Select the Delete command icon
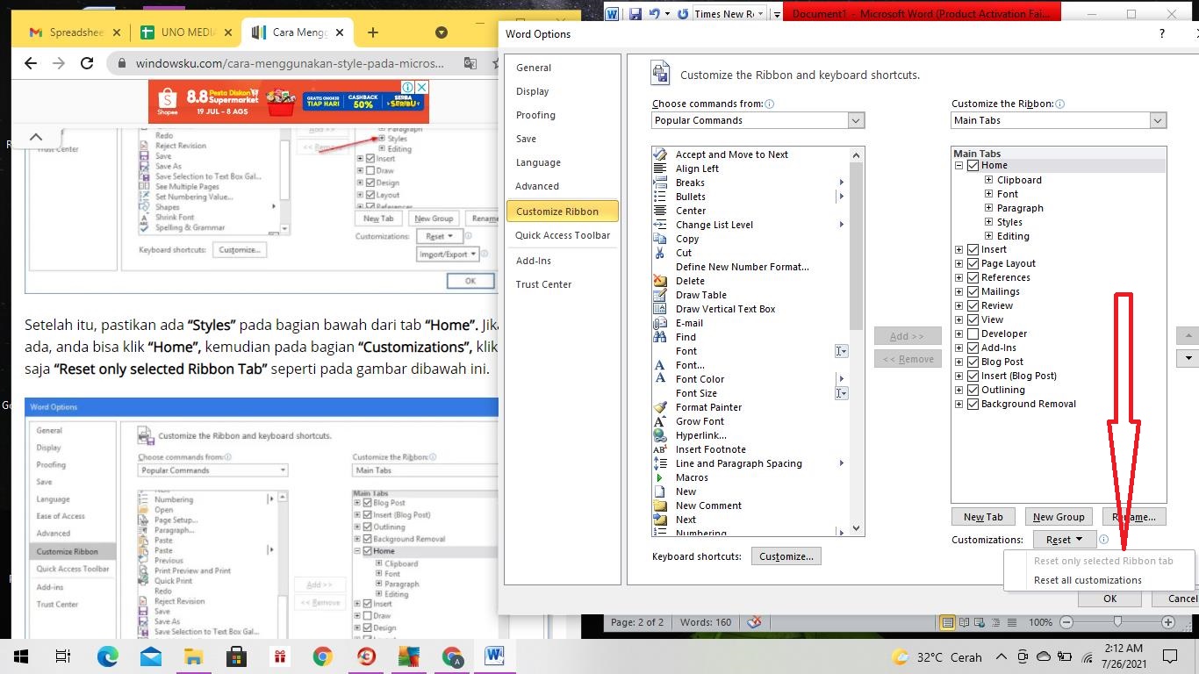 (660, 281)
